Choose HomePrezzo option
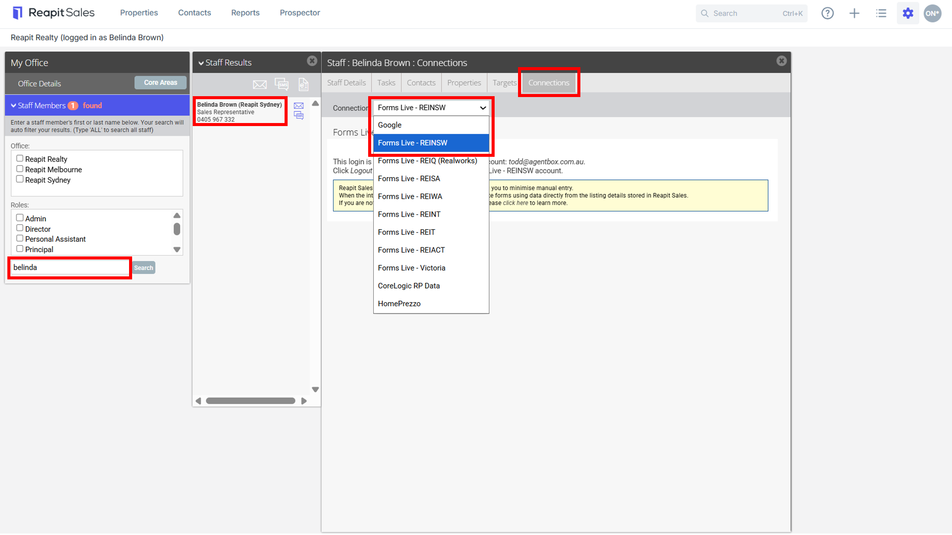The width and height of the screenshot is (952, 535). pos(431,304)
